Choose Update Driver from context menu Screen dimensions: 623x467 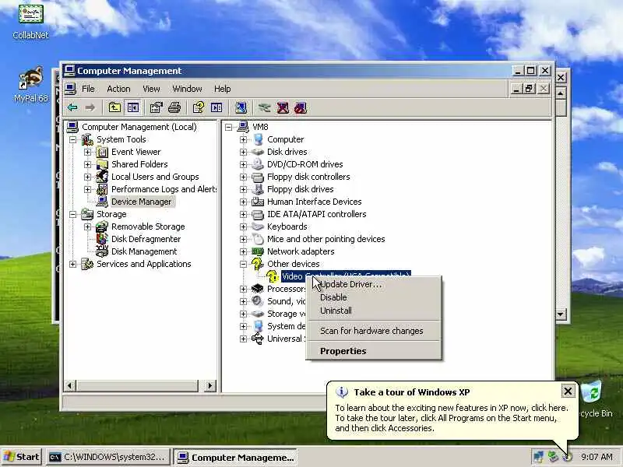pos(374,284)
